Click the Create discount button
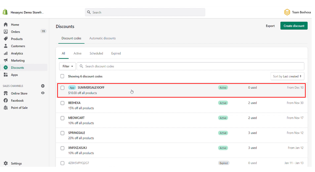This screenshot has height=172, width=315. tap(294, 26)
